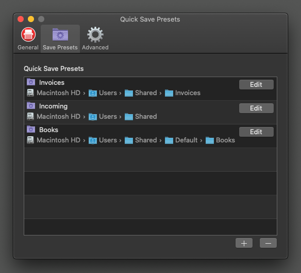Click the Default folder icon in Books path

point(169,140)
